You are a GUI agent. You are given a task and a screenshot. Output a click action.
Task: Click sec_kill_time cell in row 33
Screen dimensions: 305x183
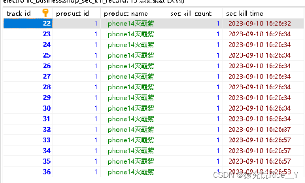[263, 140]
